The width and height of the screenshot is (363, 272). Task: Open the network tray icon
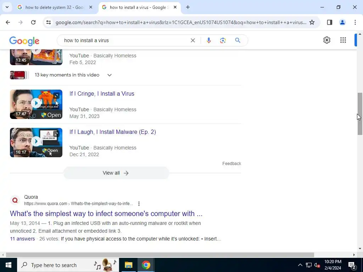point(309,265)
